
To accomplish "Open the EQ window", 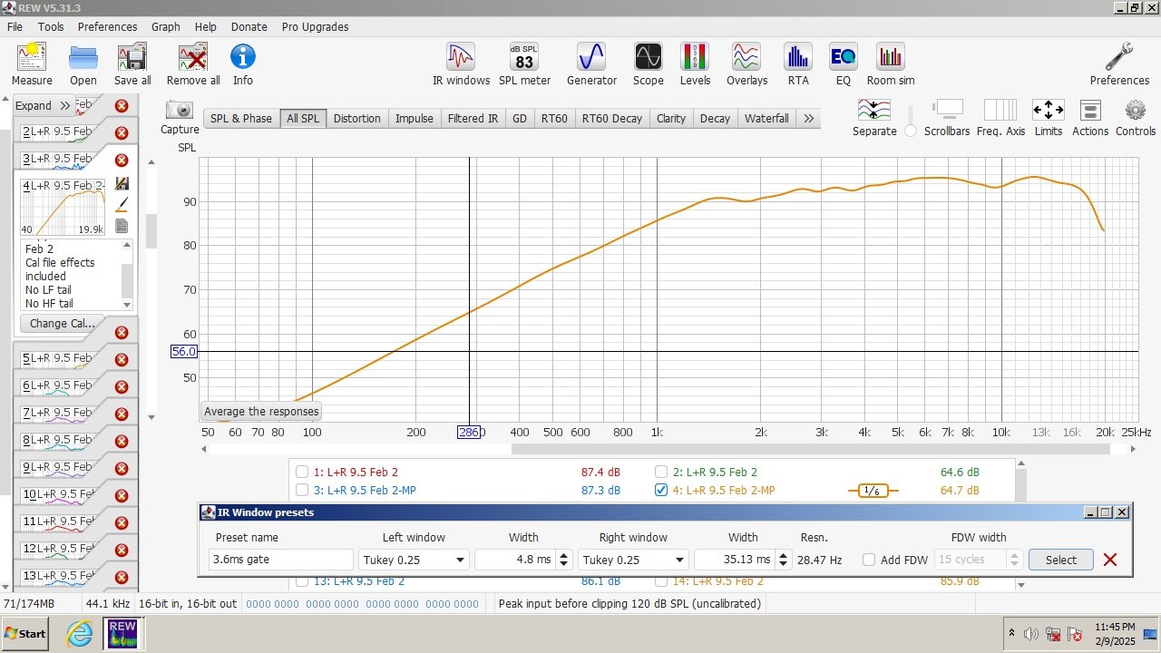I will tap(844, 64).
